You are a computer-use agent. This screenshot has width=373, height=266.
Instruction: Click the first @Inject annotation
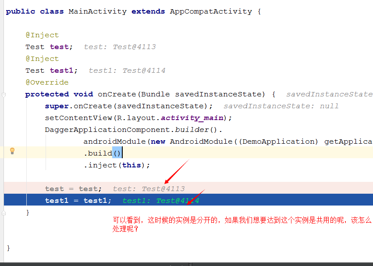click(42, 35)
